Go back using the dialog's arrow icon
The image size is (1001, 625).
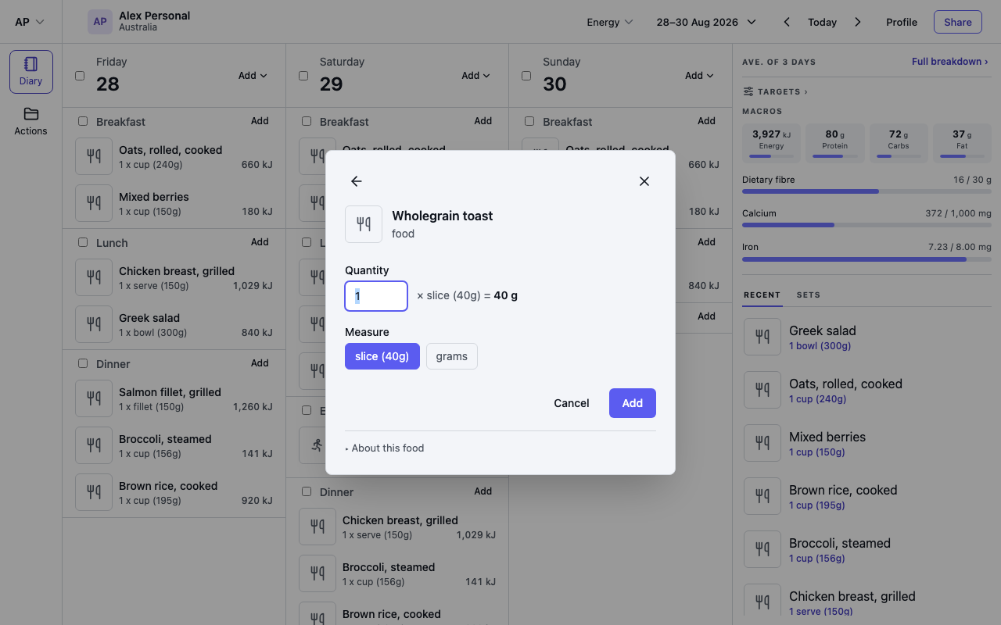pyautogui.click(x=357, y=181)
